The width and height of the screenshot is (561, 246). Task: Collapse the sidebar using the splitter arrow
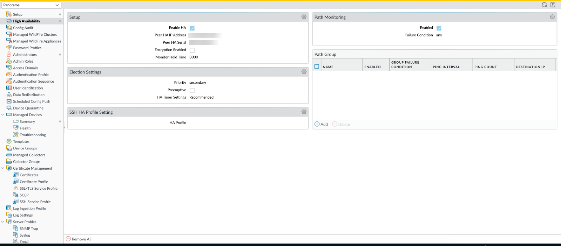click(x=64, y=127)
